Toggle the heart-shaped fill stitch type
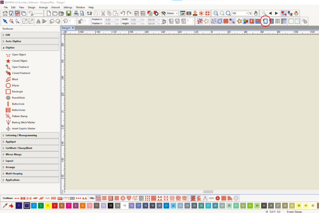The height and width of the screenshot is (213, 319). click(129, 198)
